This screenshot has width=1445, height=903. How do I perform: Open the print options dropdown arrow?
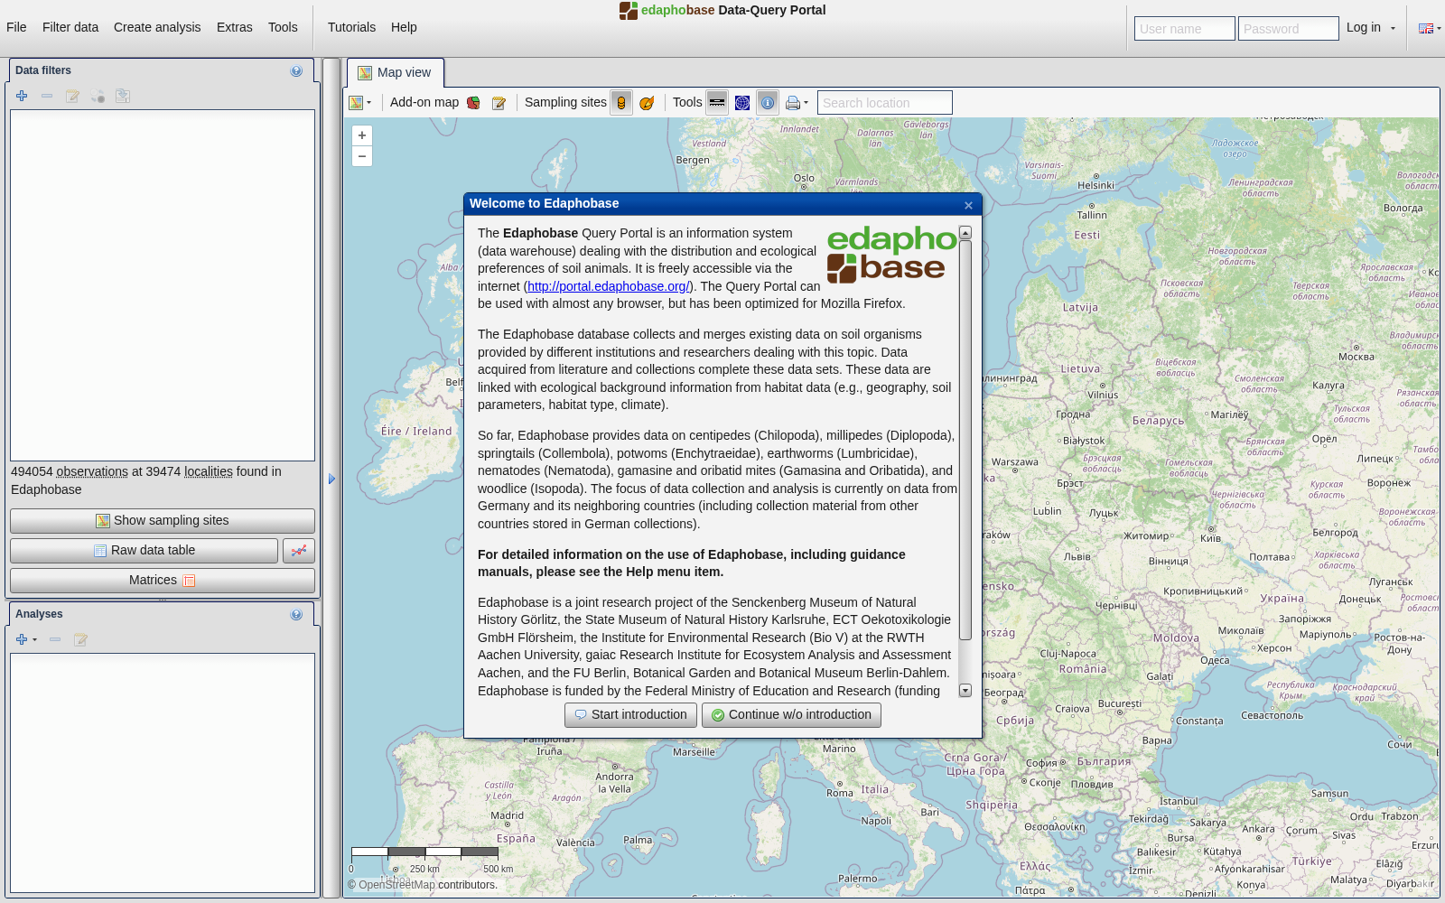[806, 103]
